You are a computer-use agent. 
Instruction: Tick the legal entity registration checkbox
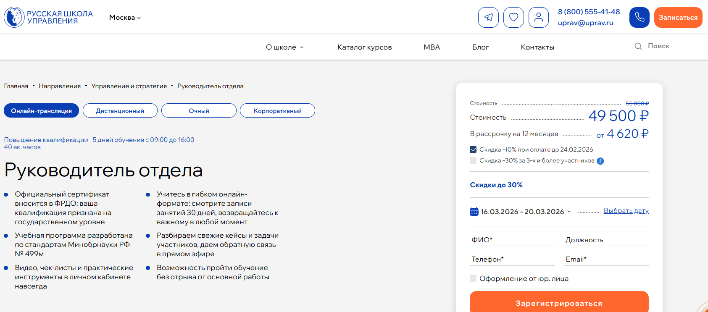point(473,278)
